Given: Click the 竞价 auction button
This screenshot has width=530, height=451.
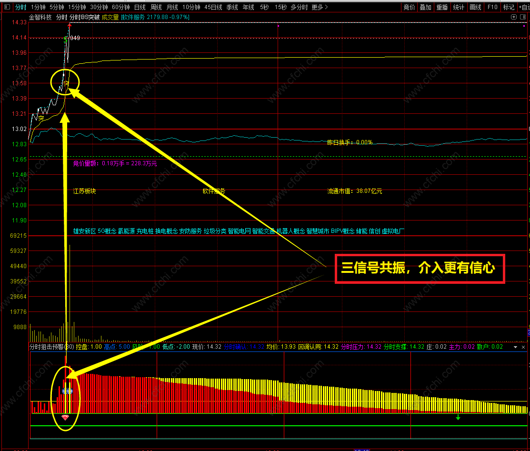Looking at the screenshot, I should tap(409, 7).
